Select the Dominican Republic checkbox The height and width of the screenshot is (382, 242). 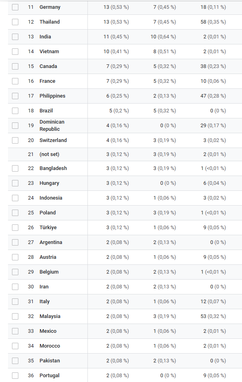click(15, 126)
